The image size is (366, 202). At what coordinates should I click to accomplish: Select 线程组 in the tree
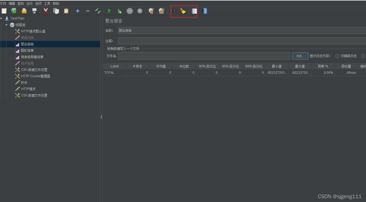coord(21,25)
